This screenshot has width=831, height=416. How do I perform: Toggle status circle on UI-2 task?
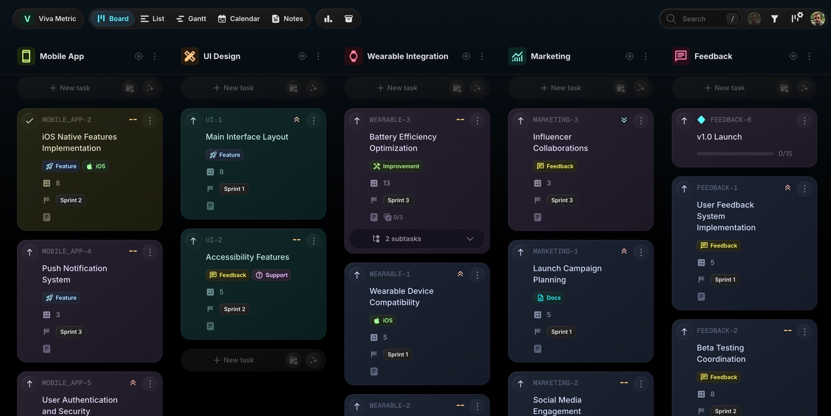point(193,241)
